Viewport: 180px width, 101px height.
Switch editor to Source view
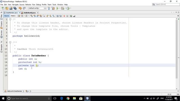[x=6, y=16]
